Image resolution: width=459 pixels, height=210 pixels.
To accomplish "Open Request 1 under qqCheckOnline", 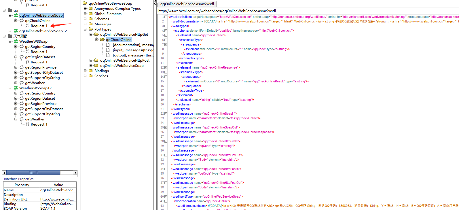I will click(x=39, y=26).
